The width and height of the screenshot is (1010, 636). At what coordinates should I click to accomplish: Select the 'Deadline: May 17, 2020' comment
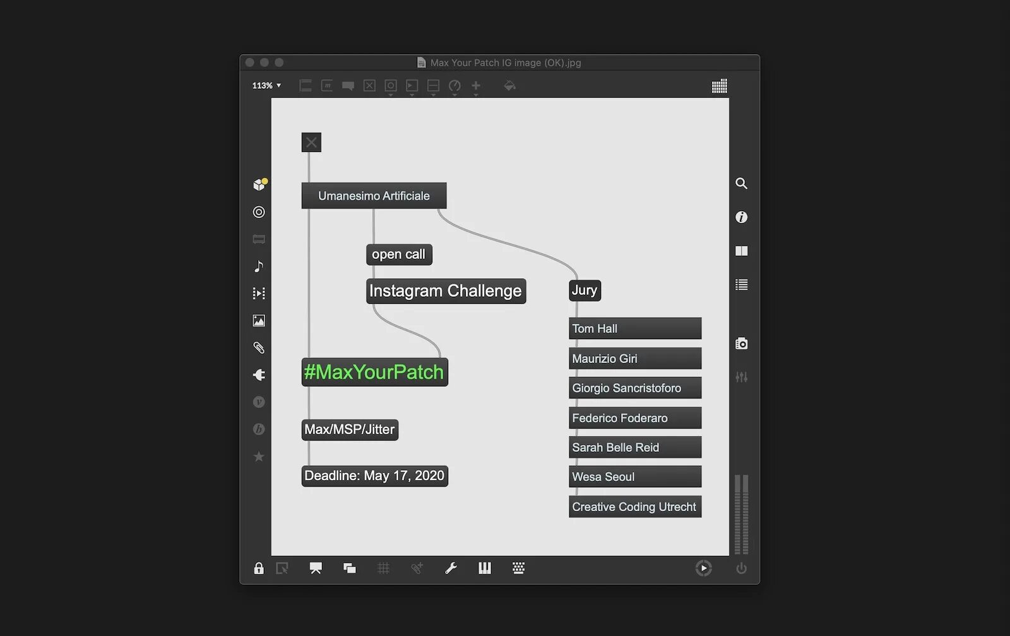[x=375, y=476]
